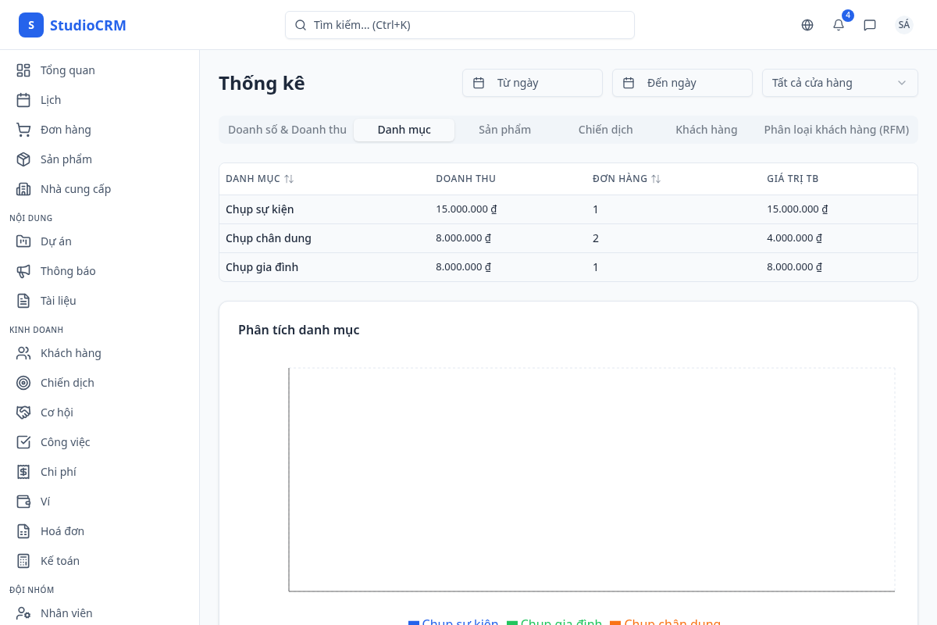
Task: Select the Kế toán calculator icon
Action: click(23, 561)
